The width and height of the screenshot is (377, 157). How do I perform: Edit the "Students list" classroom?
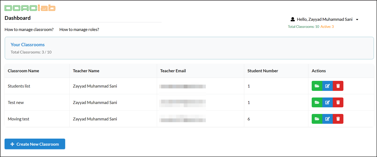coord(327,86)
